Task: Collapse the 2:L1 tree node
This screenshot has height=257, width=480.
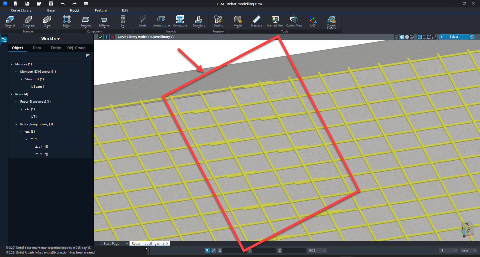Action: pos(26,139)
